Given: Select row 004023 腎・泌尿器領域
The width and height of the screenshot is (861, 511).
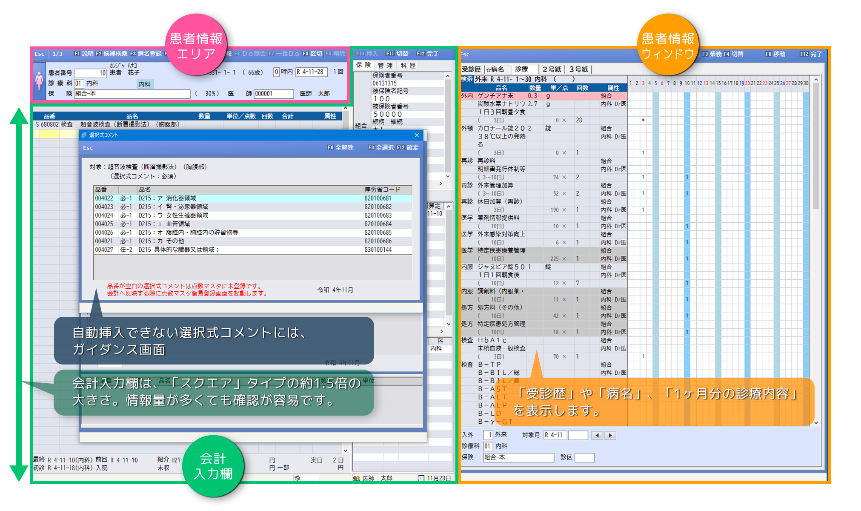Looking at the screenshot, I should click(252, 207).
